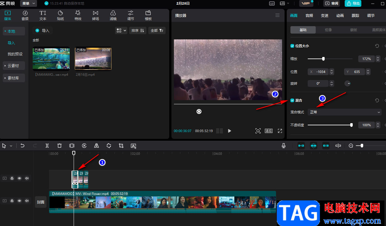Image resolution: width=386 pixels, height=226 pixels.
Task: Open the 模板 templates panel
Action: coord(148,15)
